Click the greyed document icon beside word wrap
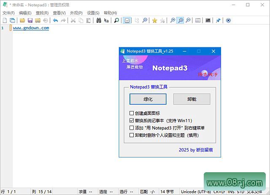This screenshot has width=270, height=195. pyautogui.click(x=137, y=21)
